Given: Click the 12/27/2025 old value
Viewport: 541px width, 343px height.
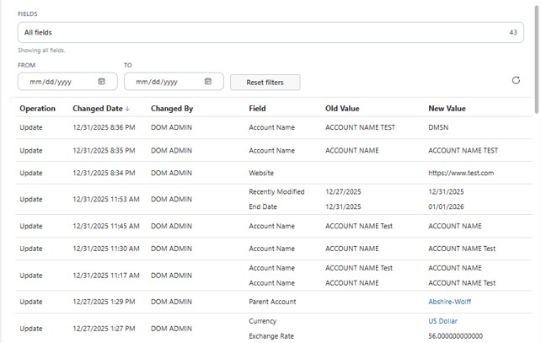Looking at the screenshot, I should pyautogui.click(x=343, y=192).
